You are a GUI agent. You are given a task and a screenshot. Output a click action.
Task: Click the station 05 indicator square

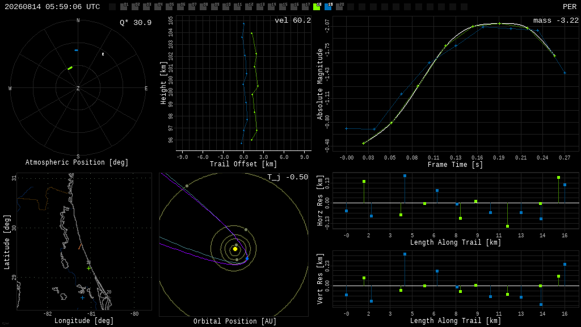point(169,6)
